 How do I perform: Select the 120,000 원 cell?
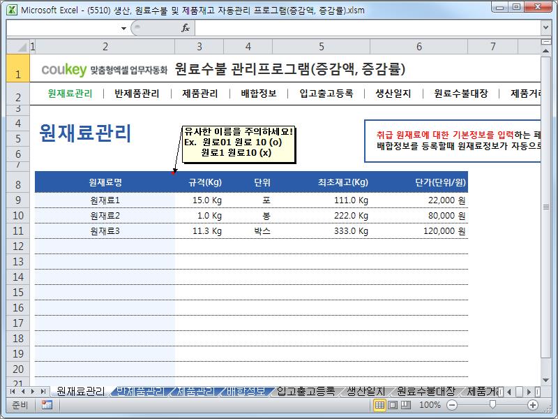419,231
